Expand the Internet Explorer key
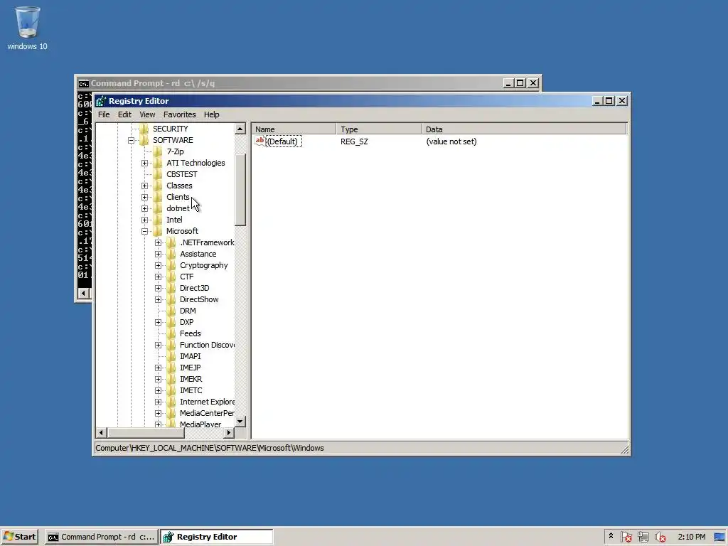The width and height of the screenshot is (728, 546). (x=159, y=402)
